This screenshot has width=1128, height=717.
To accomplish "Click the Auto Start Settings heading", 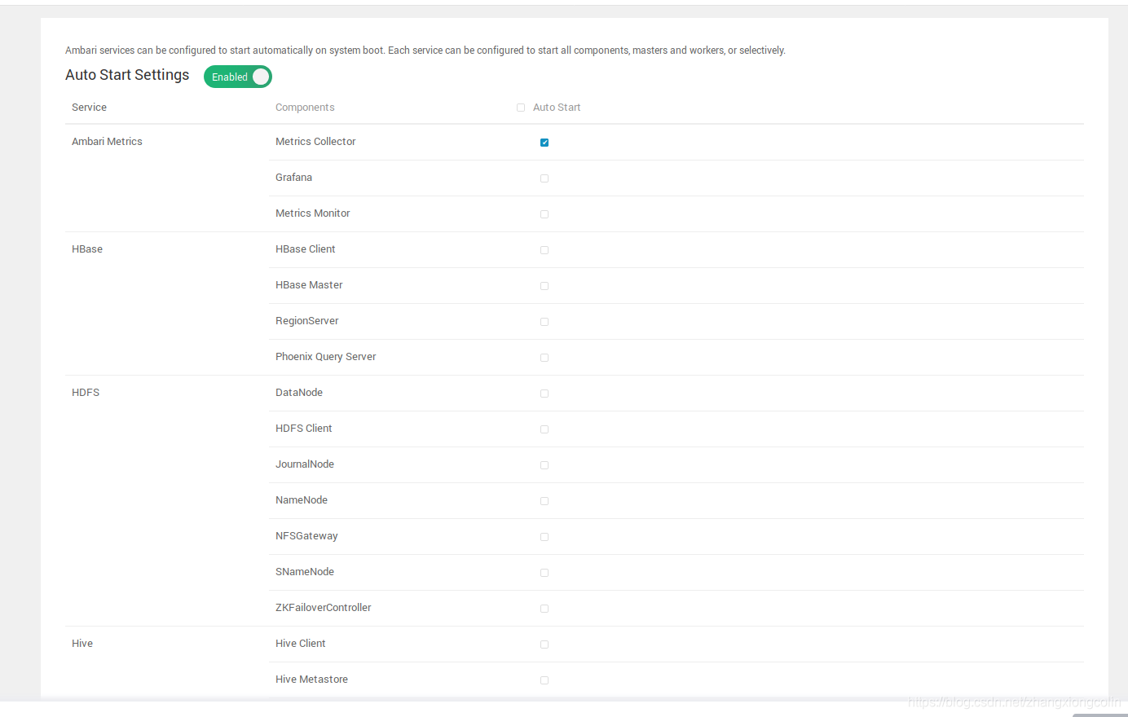I will click(127, 75).
